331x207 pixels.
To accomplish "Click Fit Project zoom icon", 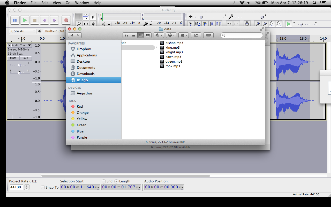I will [x=279, y=24].
